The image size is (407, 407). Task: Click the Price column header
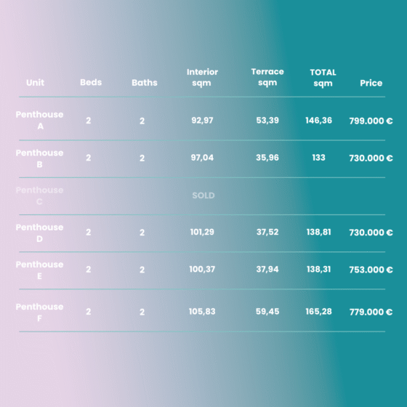pos(371,83)
